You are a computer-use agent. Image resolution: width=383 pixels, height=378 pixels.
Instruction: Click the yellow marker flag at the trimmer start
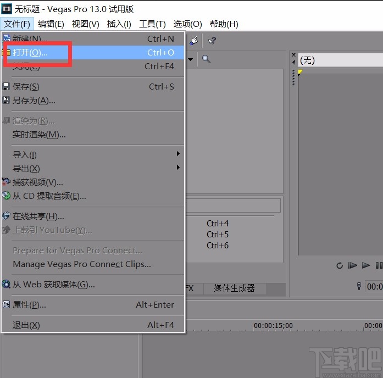(300, 72)
